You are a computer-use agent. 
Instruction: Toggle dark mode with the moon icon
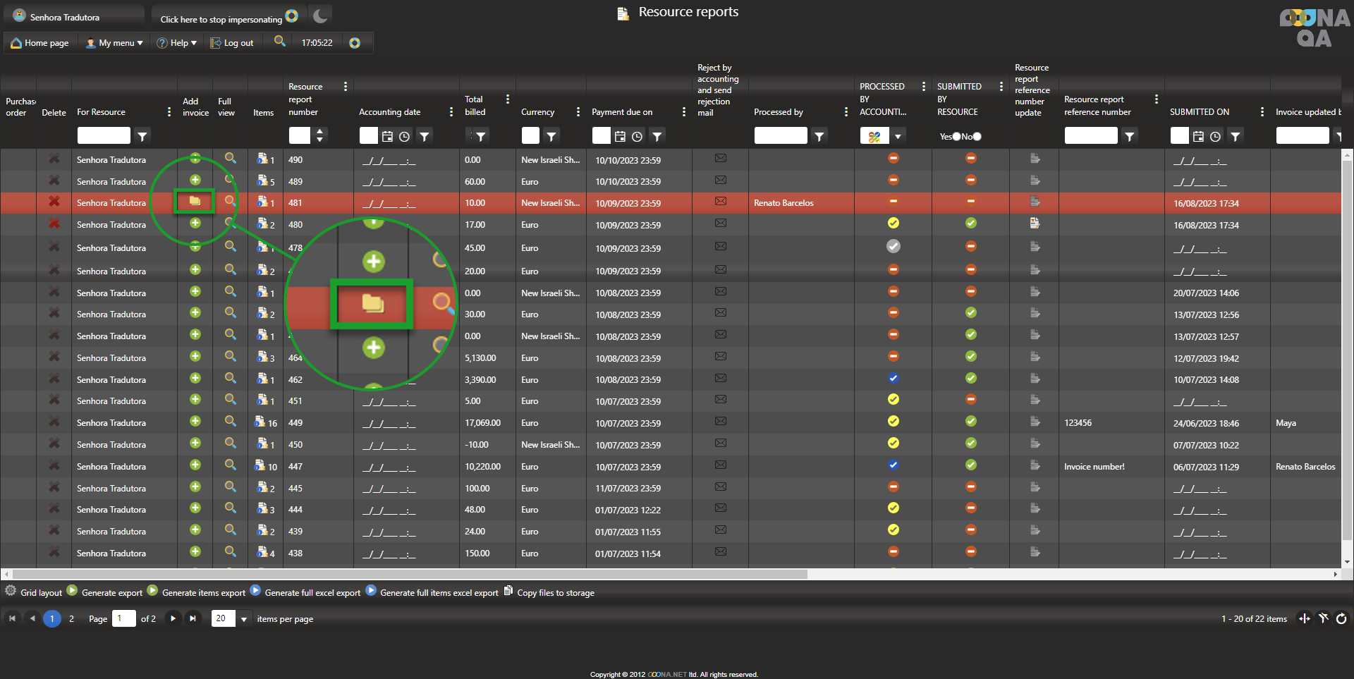click(x=320, y=16)
